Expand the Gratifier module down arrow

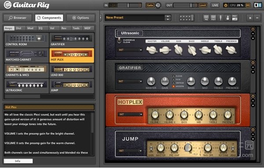coord(253,72)
